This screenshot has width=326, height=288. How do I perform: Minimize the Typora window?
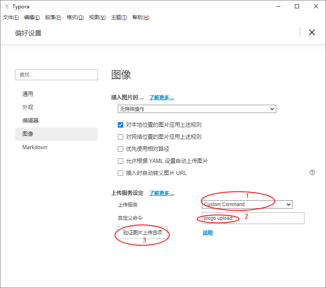coord(278,7)
